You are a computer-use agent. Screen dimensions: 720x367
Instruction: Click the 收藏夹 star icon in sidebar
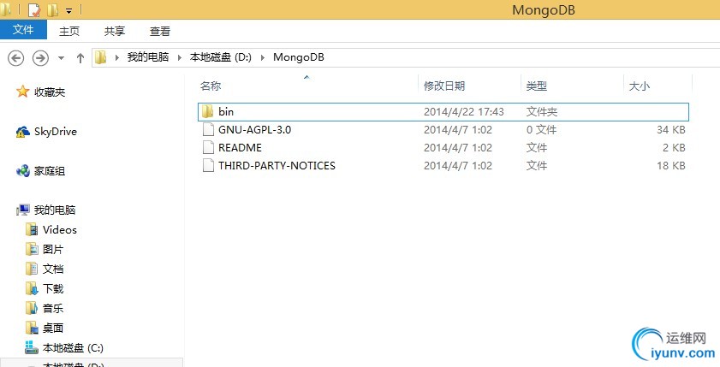[22, 92]
